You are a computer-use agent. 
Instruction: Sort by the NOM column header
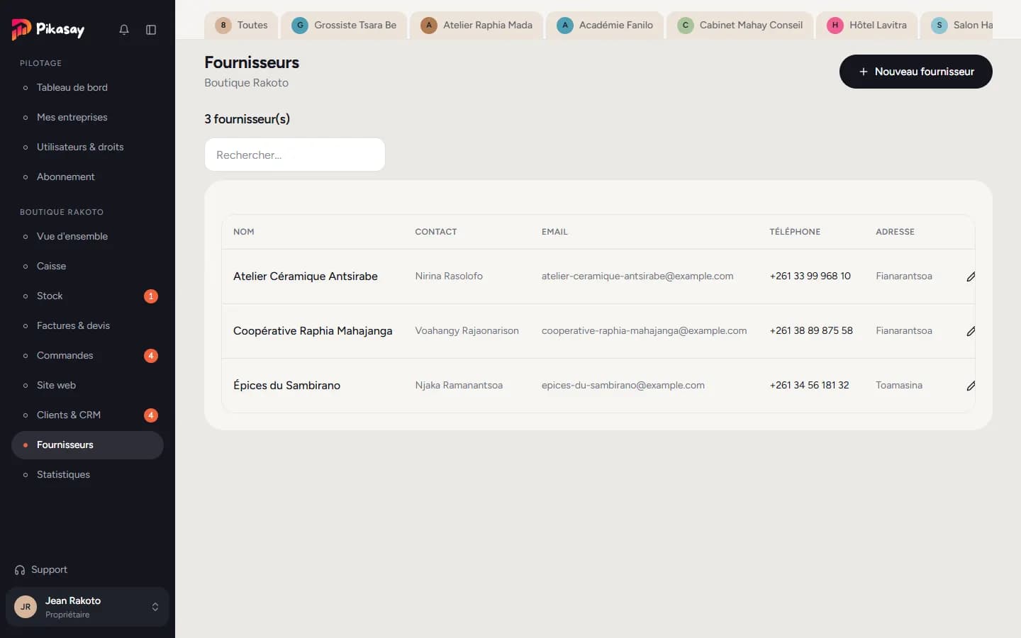[244, 232]
